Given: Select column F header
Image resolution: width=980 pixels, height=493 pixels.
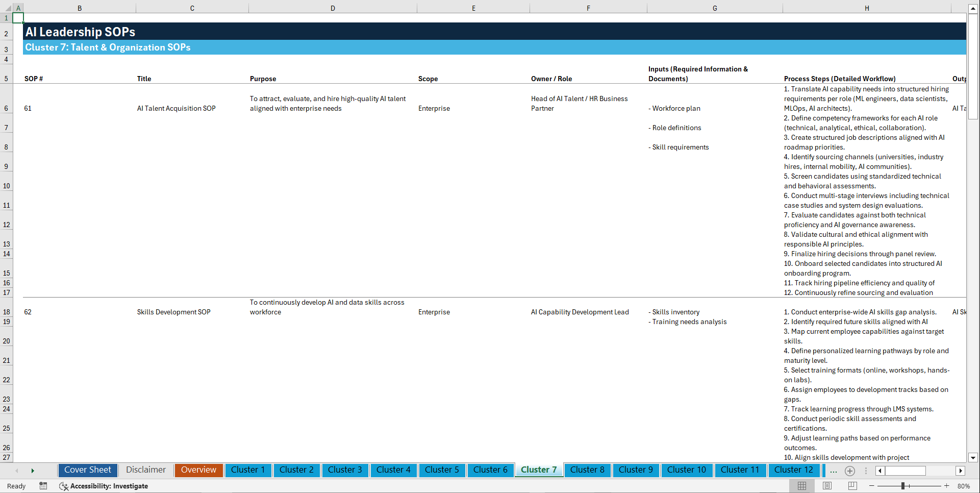Looking at the screenshot, I should [x=588, y=8].
